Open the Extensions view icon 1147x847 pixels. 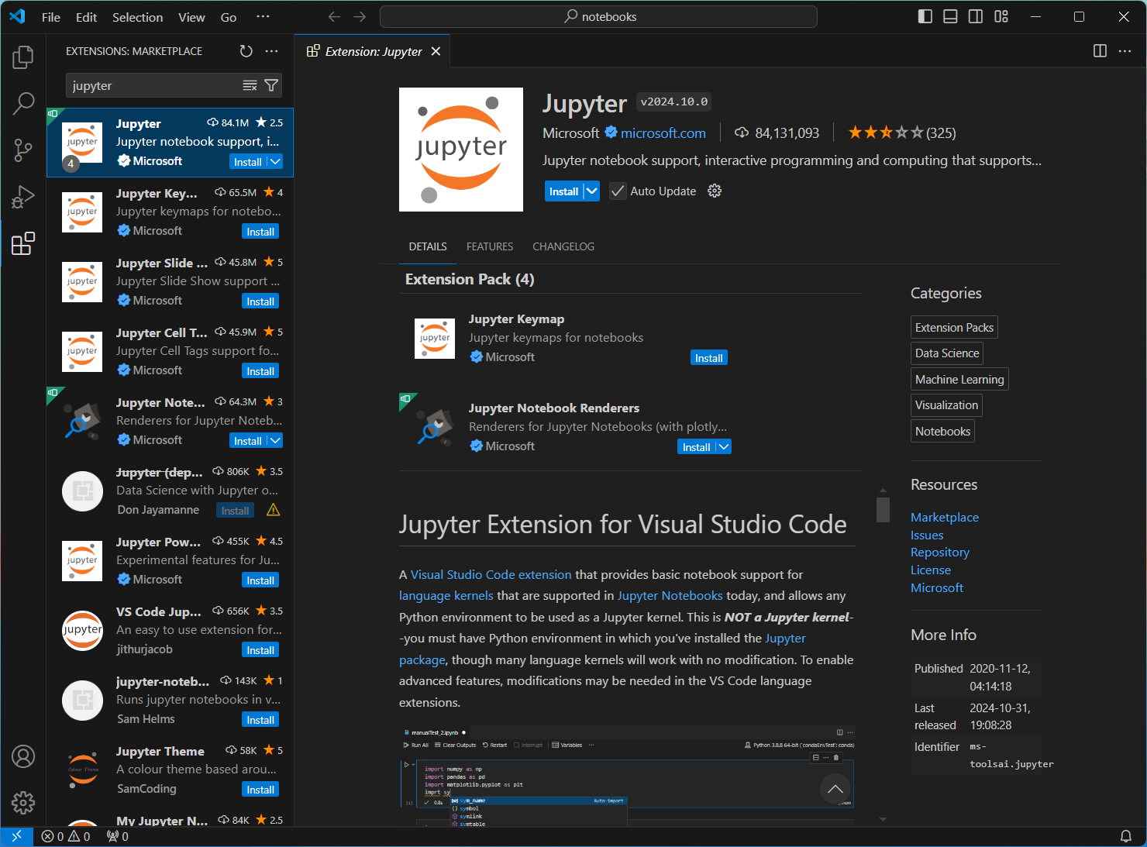23,243
